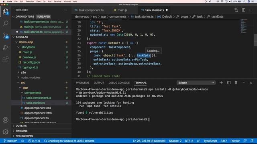Viewport: 257px width, 144px height.
Task: Change language mode TypeScript
Action: (x=210, y=141)
